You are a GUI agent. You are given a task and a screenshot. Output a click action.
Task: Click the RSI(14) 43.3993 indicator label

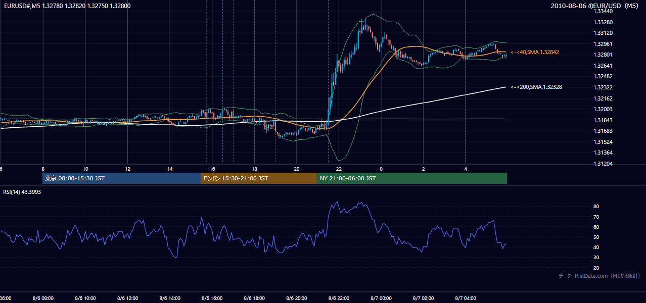pos(22,191)
